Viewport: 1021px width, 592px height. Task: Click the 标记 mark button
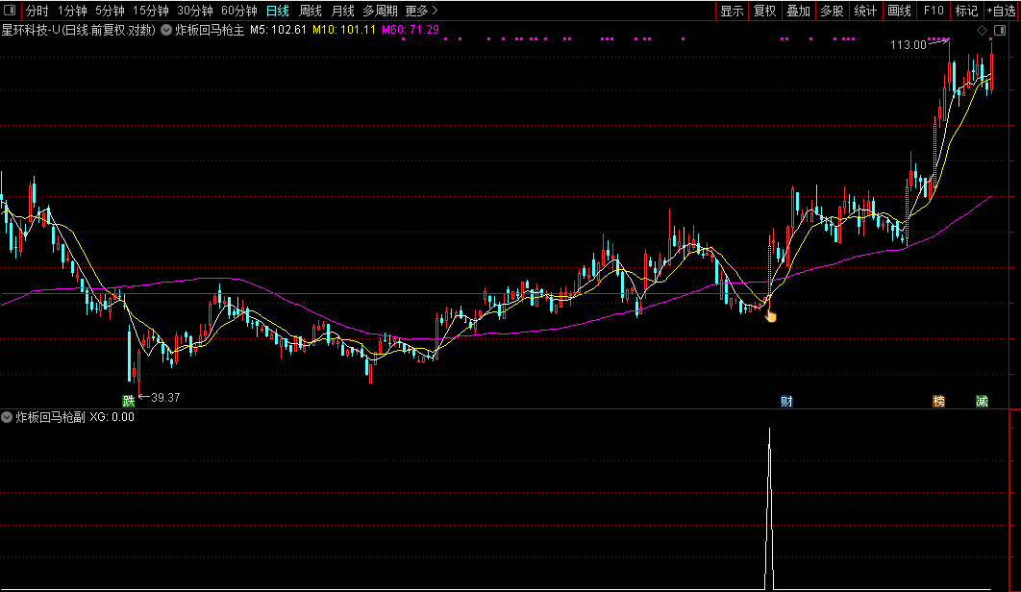[966, 12]
